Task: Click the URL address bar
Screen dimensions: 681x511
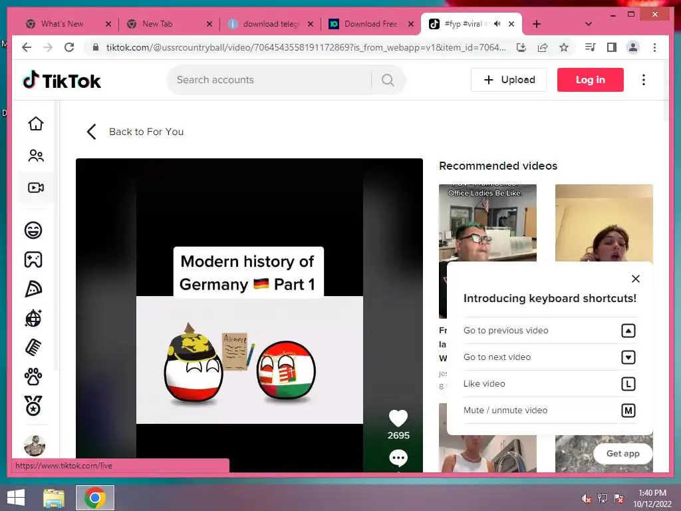Action: point(306,47)
